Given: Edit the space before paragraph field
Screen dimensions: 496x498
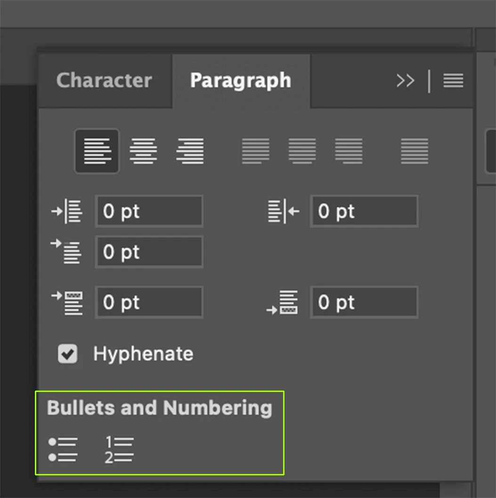Looking at the screenshot, I should 149,302.
